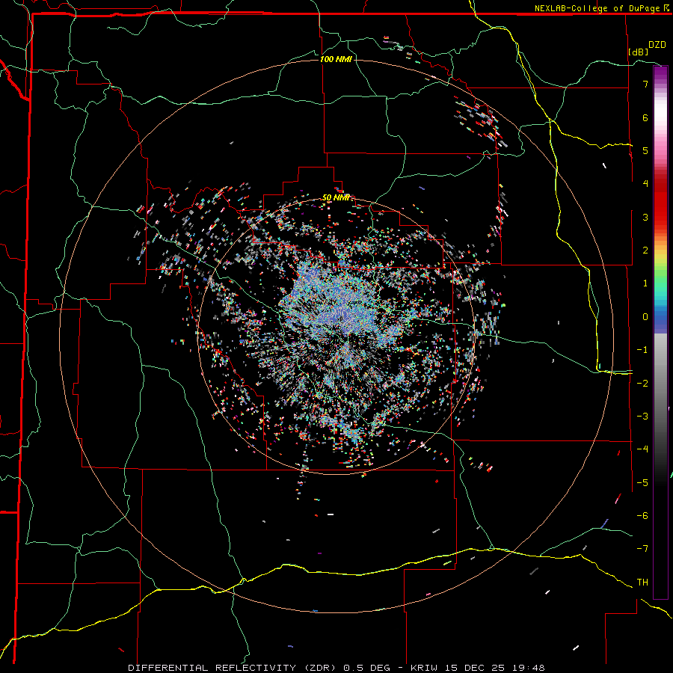Click the DZD legend title

click(657, 45)
